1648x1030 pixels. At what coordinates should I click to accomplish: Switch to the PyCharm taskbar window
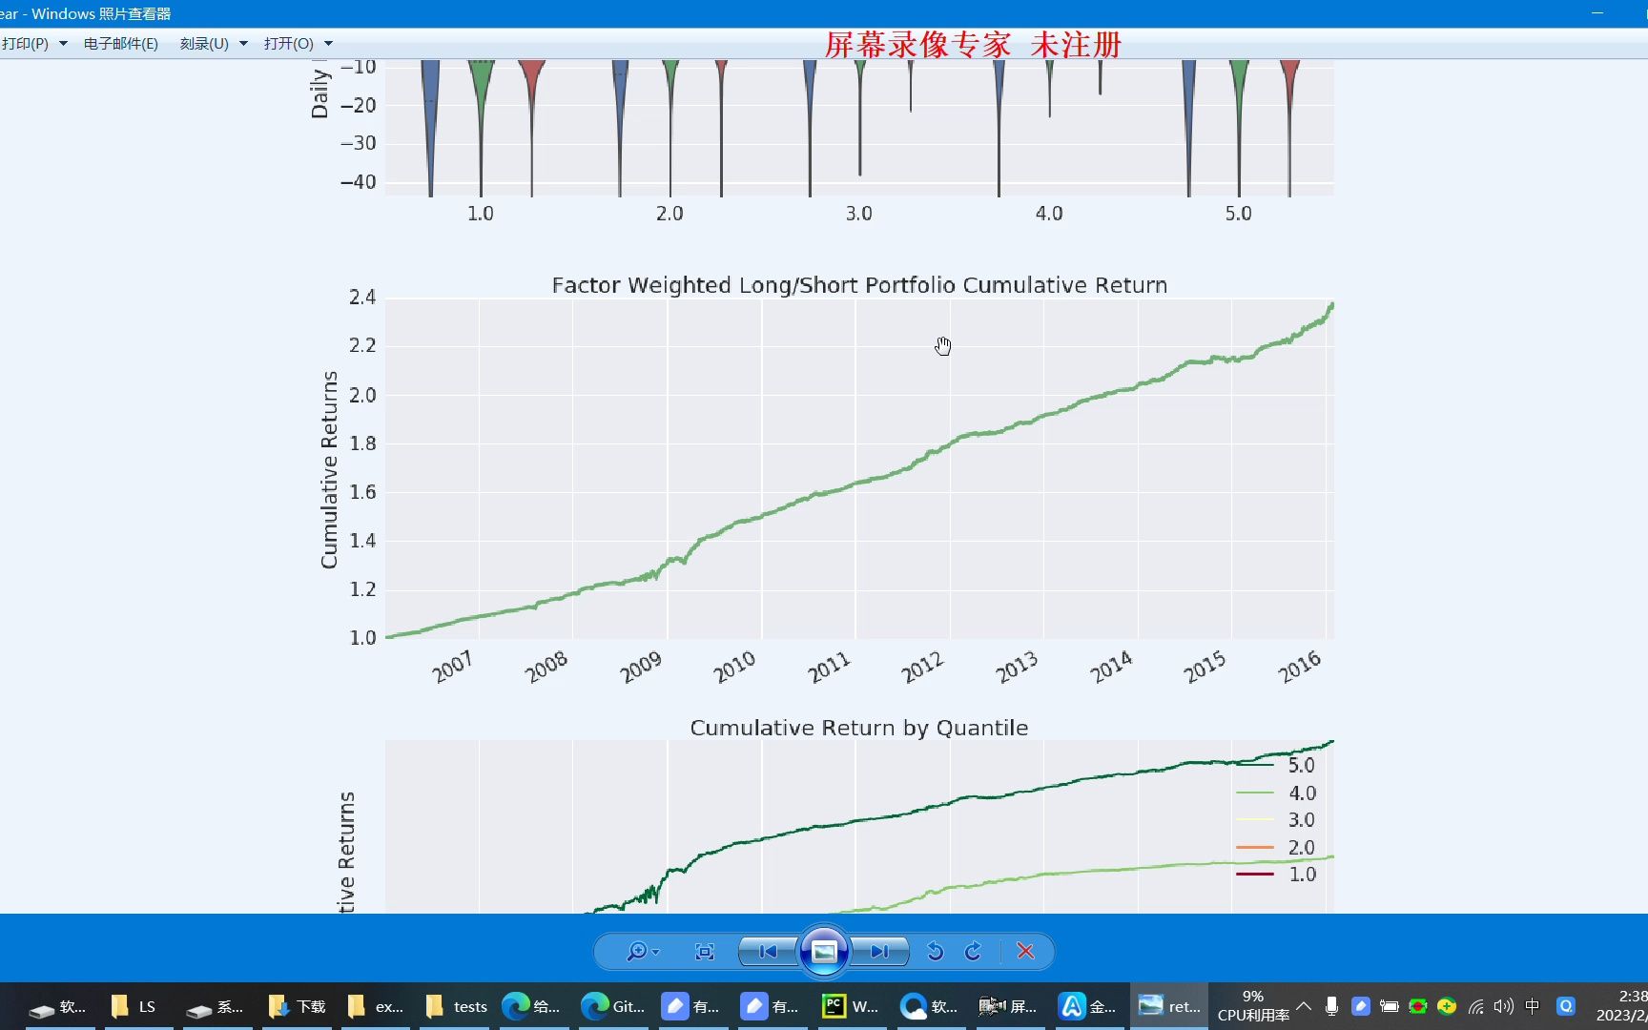(850, 1006)
